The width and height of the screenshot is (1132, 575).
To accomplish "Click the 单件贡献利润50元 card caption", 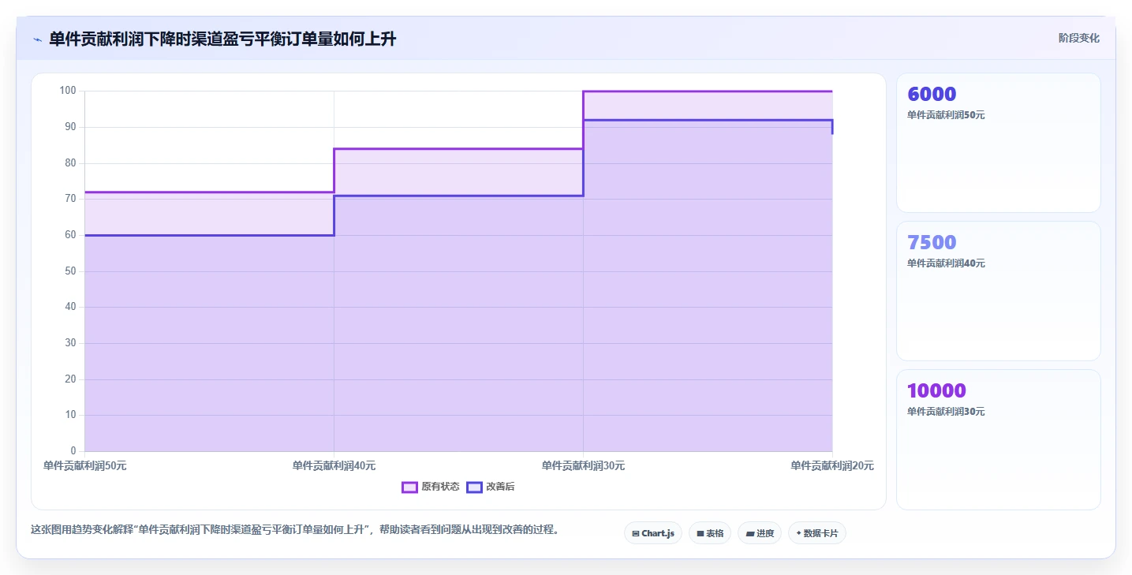I will [x=946, y=115].
